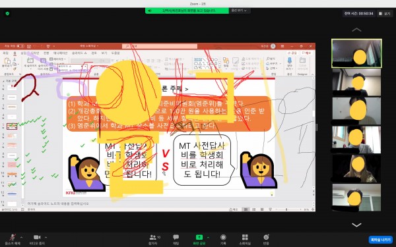The height and width of the screenshot is (247, 396).
Task: Open the Select dropdown in editing group
Action: point(272,69)
